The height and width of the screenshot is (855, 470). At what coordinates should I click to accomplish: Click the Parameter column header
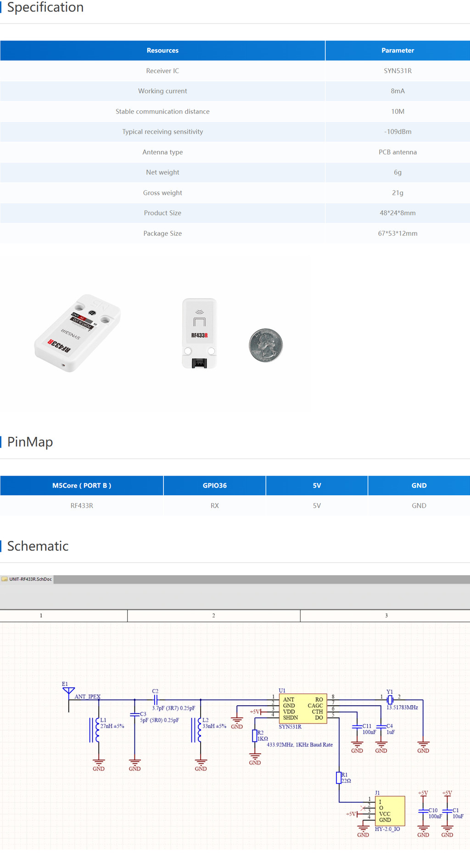coord(397,51)
